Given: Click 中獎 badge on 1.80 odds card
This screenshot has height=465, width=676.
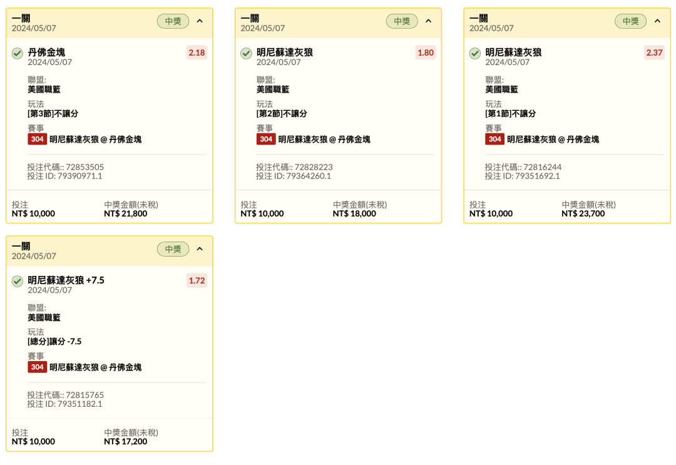Looking at the screenshot, I should (x=402, y=21).
